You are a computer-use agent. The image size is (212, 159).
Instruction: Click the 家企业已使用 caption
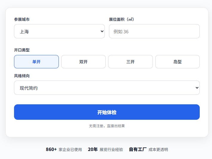[x=70, y=150]
